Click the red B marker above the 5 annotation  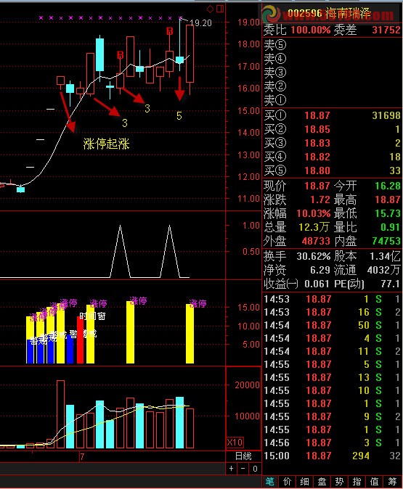169,31
